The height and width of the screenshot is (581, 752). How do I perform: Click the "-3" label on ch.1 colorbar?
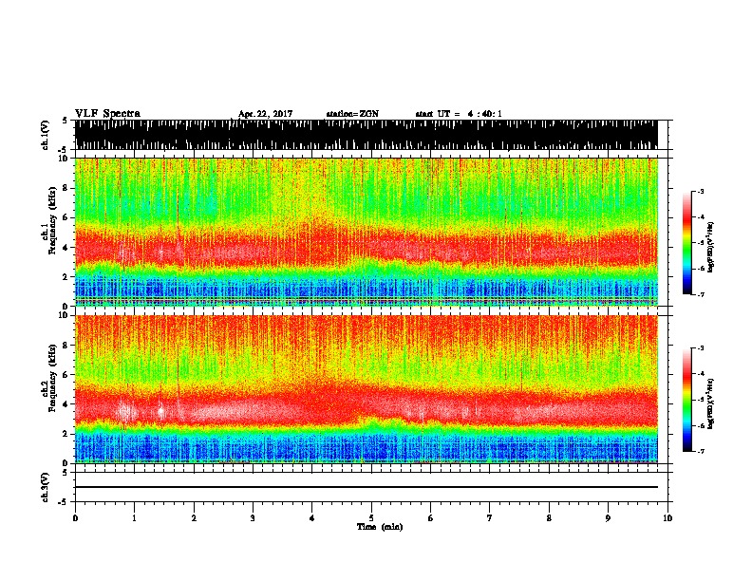[701, 192]
